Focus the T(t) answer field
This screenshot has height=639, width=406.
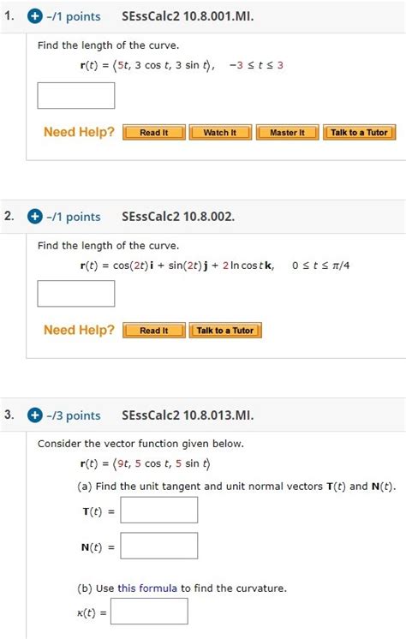click(x=159, y=510)
